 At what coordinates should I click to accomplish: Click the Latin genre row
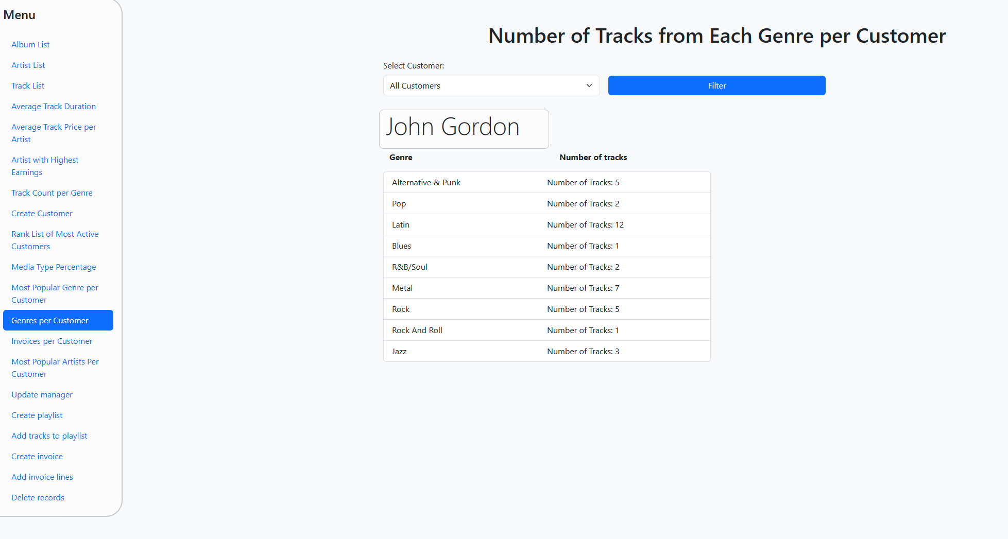pyautogui.click(x=546, y=225)
